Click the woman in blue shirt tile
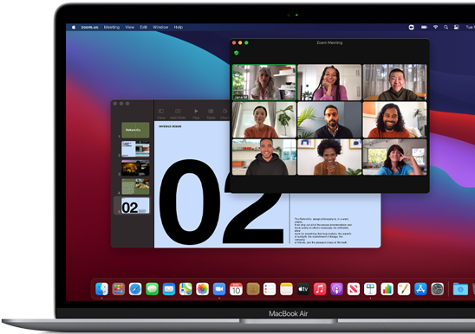Viewport: 475px width, 334px height. coord(394,157)
